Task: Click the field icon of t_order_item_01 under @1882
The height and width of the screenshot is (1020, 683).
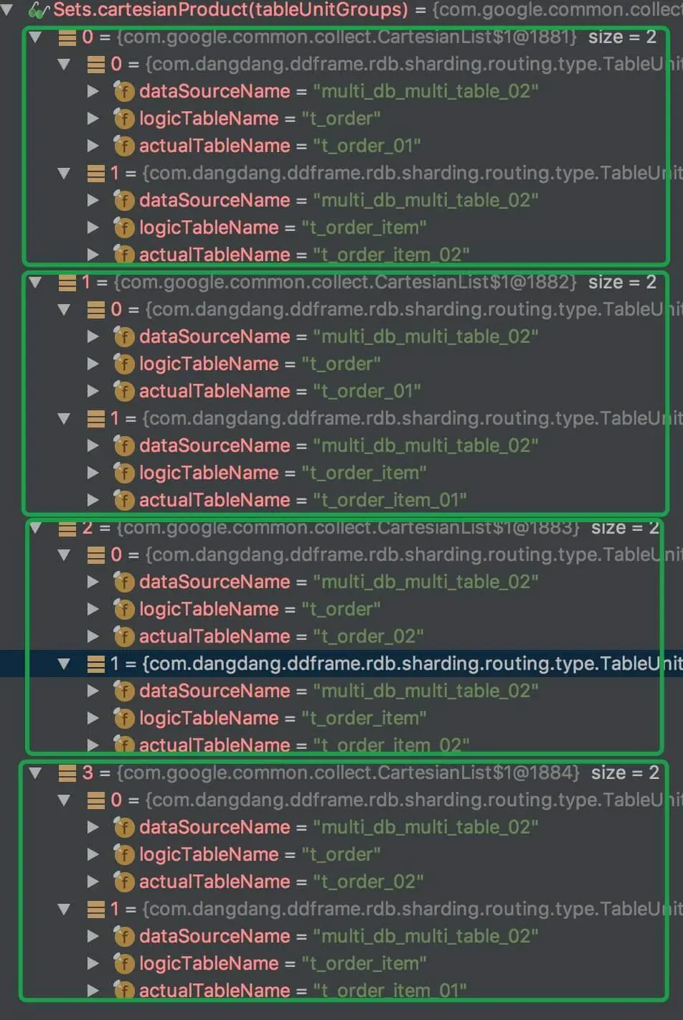Action: [x=124, y=500]
